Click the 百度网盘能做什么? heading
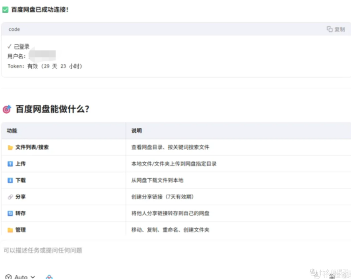Screen dimensions: 351x279 point(52,109)
